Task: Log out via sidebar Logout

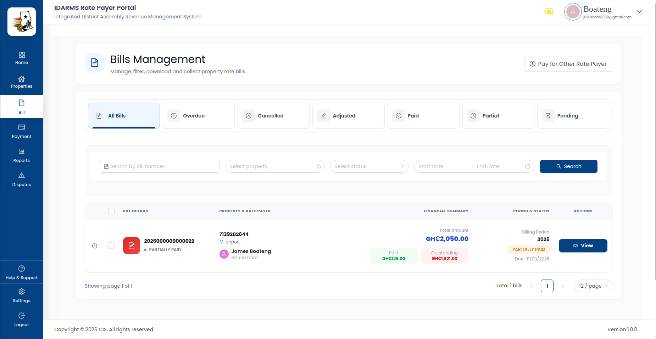Action: coord(21,320)
